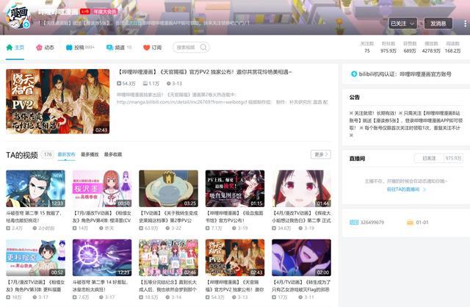
Task: Open the small 天官赐福 PV2 thumbnail in the grid
Action: click(235, 258)
